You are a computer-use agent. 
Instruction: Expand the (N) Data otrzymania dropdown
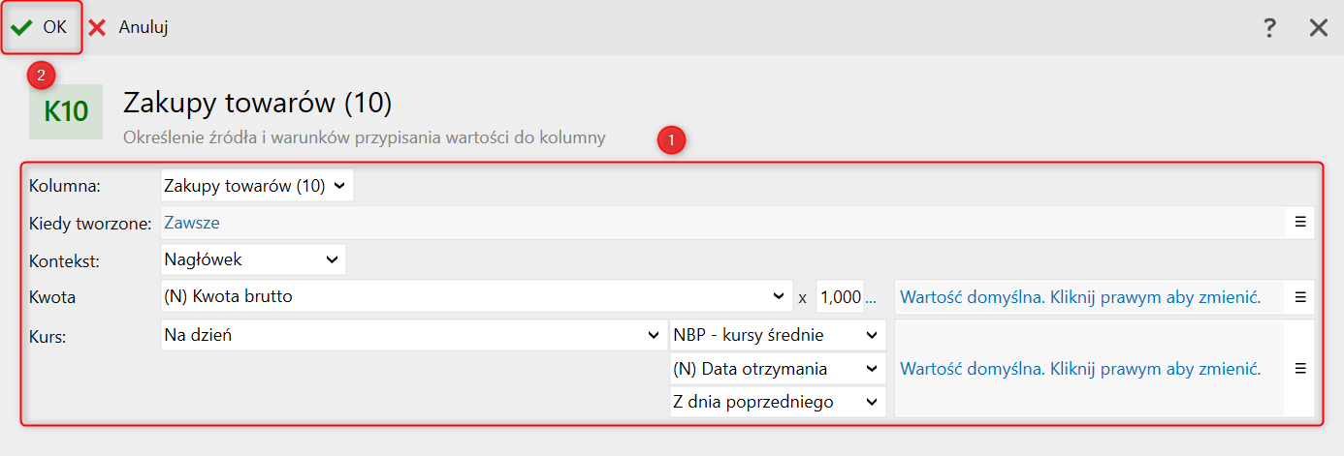coord(778,369)
